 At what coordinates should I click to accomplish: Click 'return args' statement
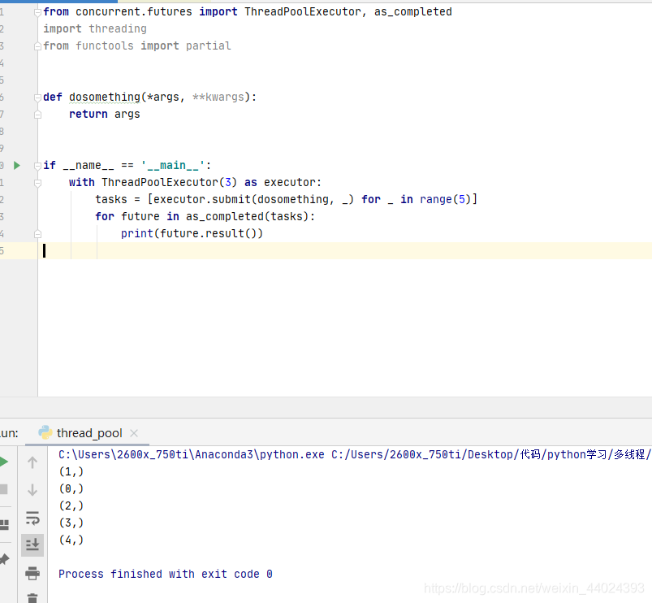[105, 114]
